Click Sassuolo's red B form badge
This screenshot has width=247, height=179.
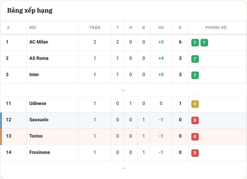coord(195,120)
